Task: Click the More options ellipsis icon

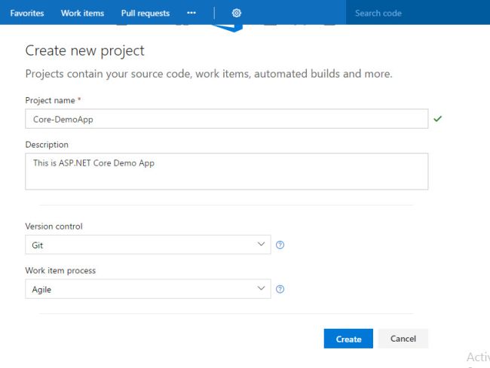Action: (191, 13)
